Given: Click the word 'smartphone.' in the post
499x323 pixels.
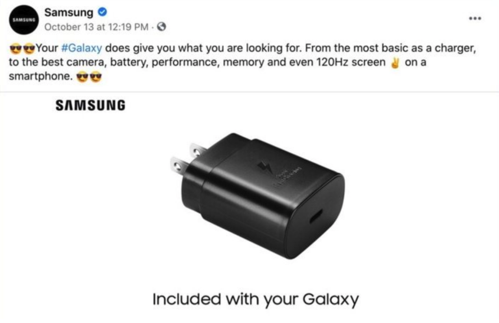Looking at the screenshot, I should [x=41, y=77].
